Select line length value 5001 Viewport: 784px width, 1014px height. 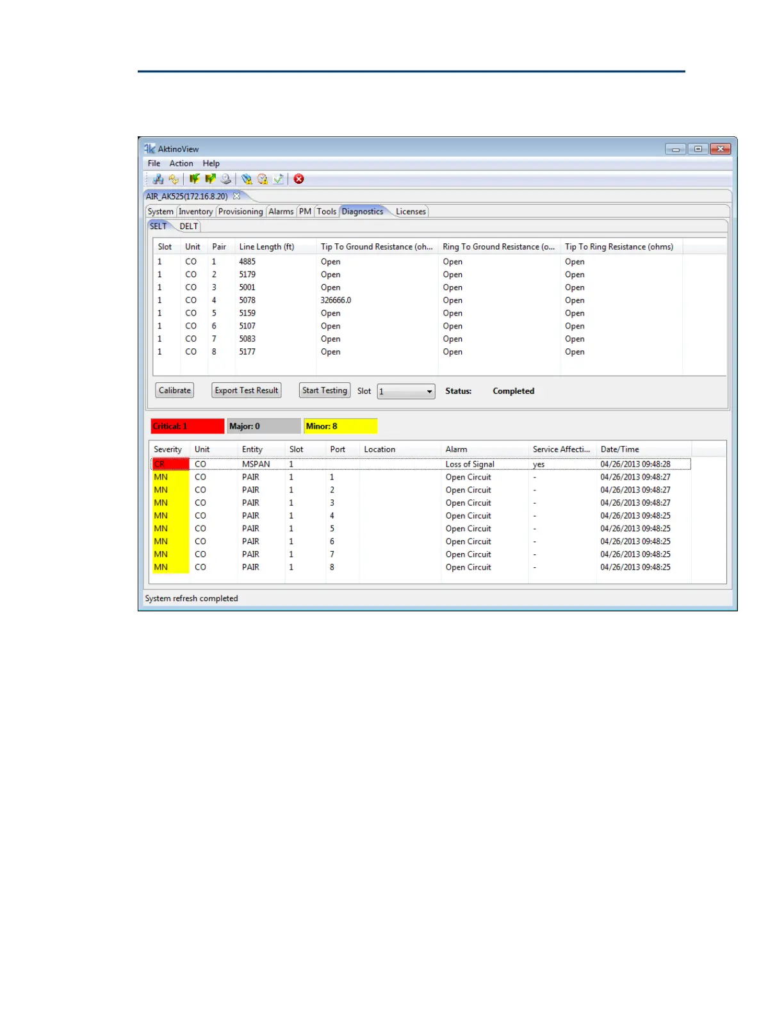(x=247, y=287)
